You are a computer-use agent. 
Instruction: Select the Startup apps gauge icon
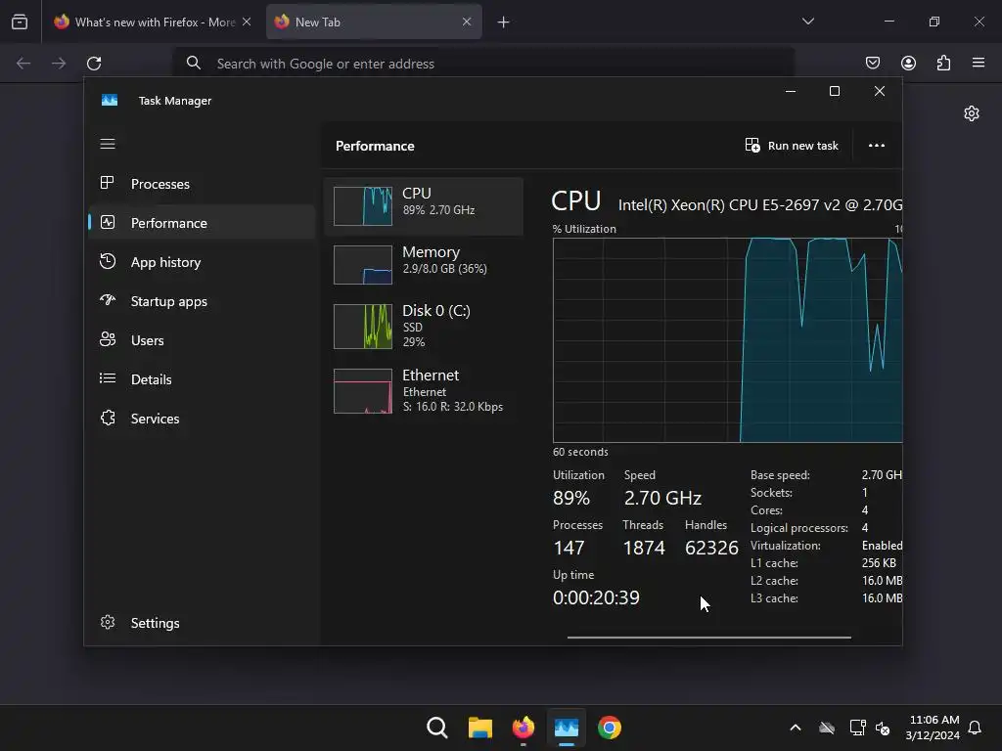[108, 300]
